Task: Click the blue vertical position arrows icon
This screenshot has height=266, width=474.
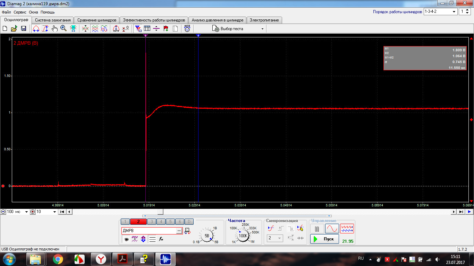Action: 143,239
